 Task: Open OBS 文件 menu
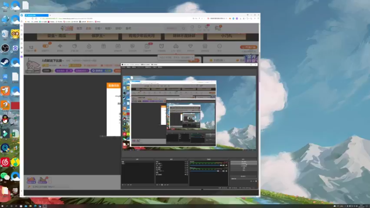point(123,67)
